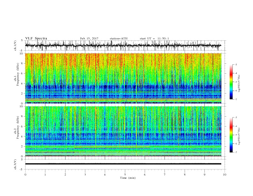Click inside the ch.1 spectrogram panel
The height and width of the screenshot is (196, 253).
coord(123,78)
